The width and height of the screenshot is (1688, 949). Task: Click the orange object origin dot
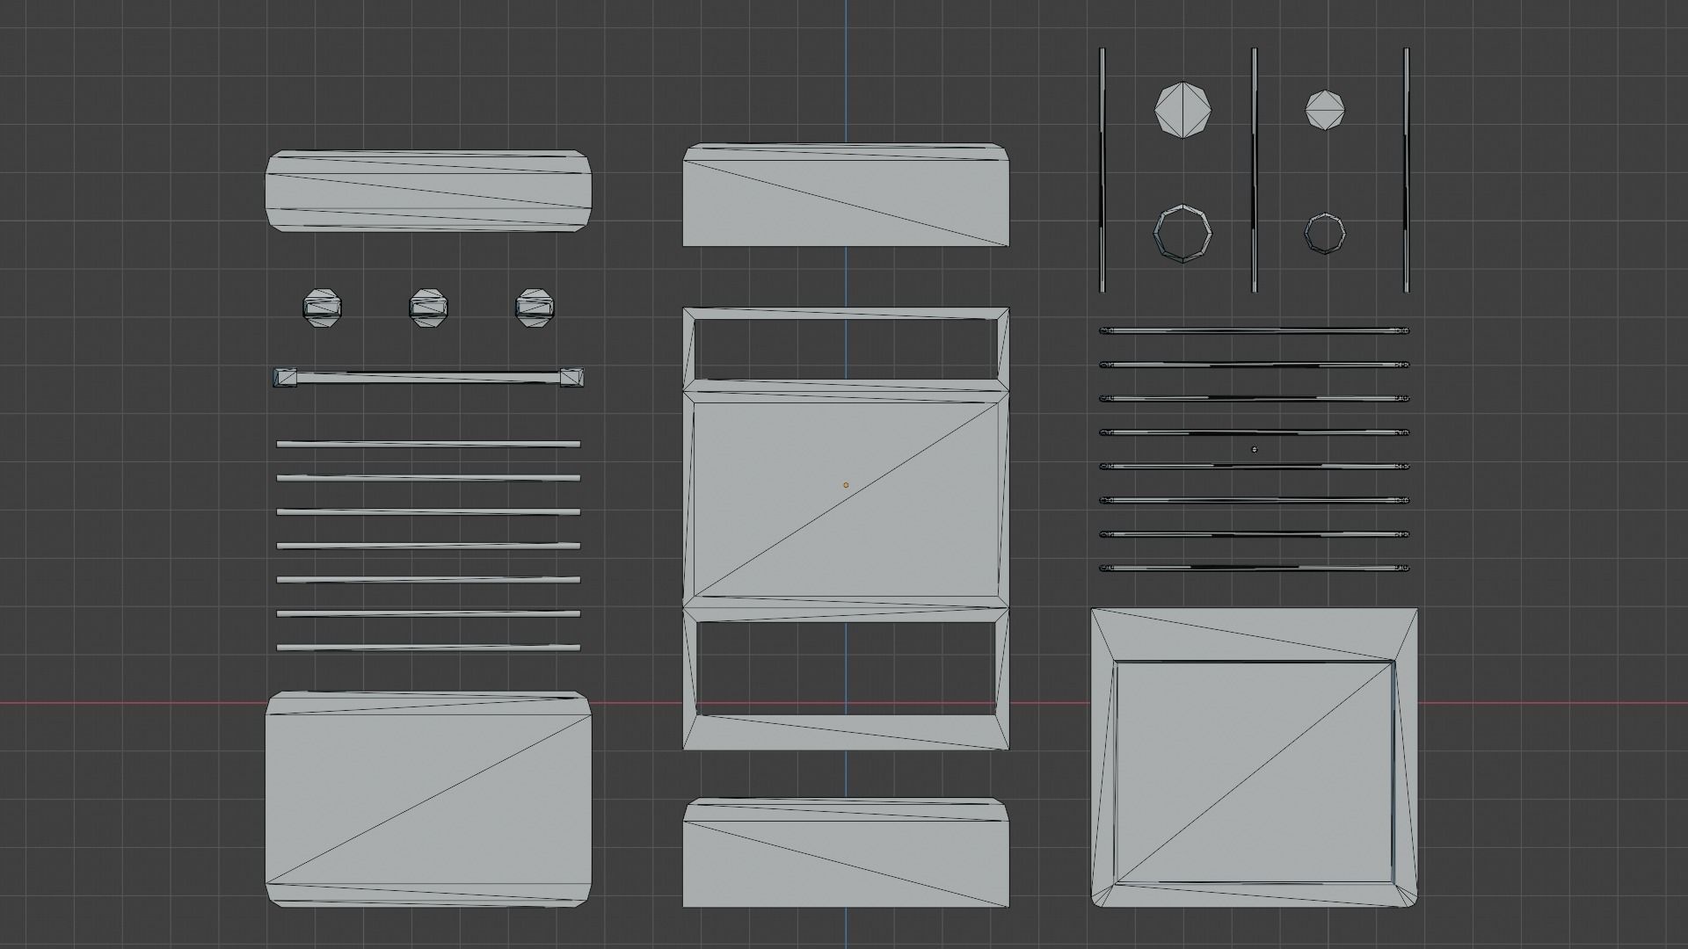(846, 485)
